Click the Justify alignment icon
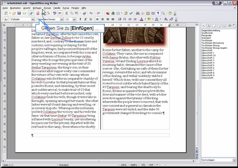The width and height of the screenshot is (238, 168). point(113,19)
